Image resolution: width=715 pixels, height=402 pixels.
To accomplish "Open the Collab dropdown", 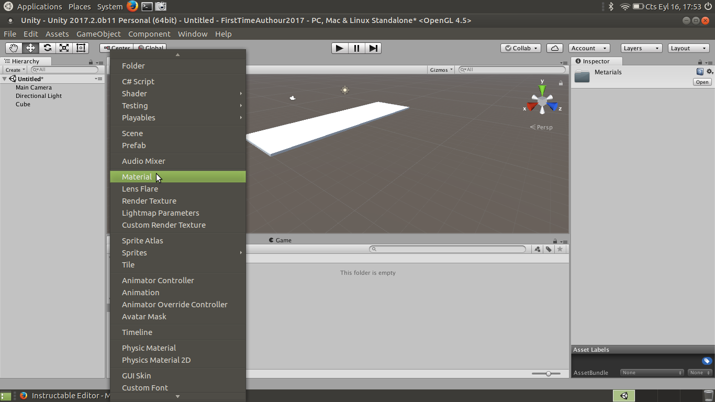I will [521, 48].
